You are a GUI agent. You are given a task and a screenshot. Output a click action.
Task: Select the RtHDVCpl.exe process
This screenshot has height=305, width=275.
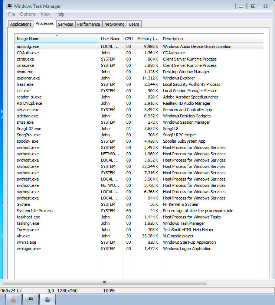139,103
